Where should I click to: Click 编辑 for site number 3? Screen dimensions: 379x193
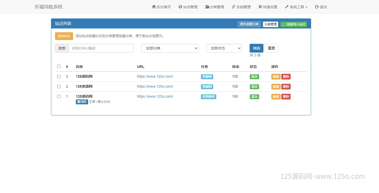click(276, 77)
